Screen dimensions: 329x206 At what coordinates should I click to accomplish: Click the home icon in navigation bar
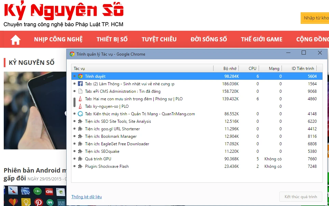coord(15,40)
